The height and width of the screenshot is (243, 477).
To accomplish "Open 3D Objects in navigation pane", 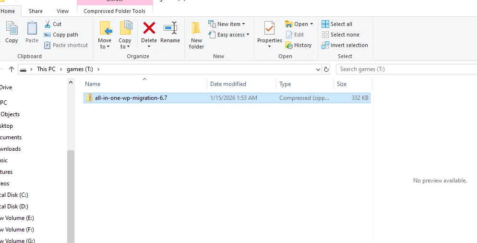I will click(x=10, y=114).
